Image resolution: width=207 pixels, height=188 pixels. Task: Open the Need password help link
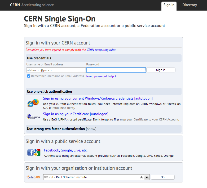click(101, 76)
